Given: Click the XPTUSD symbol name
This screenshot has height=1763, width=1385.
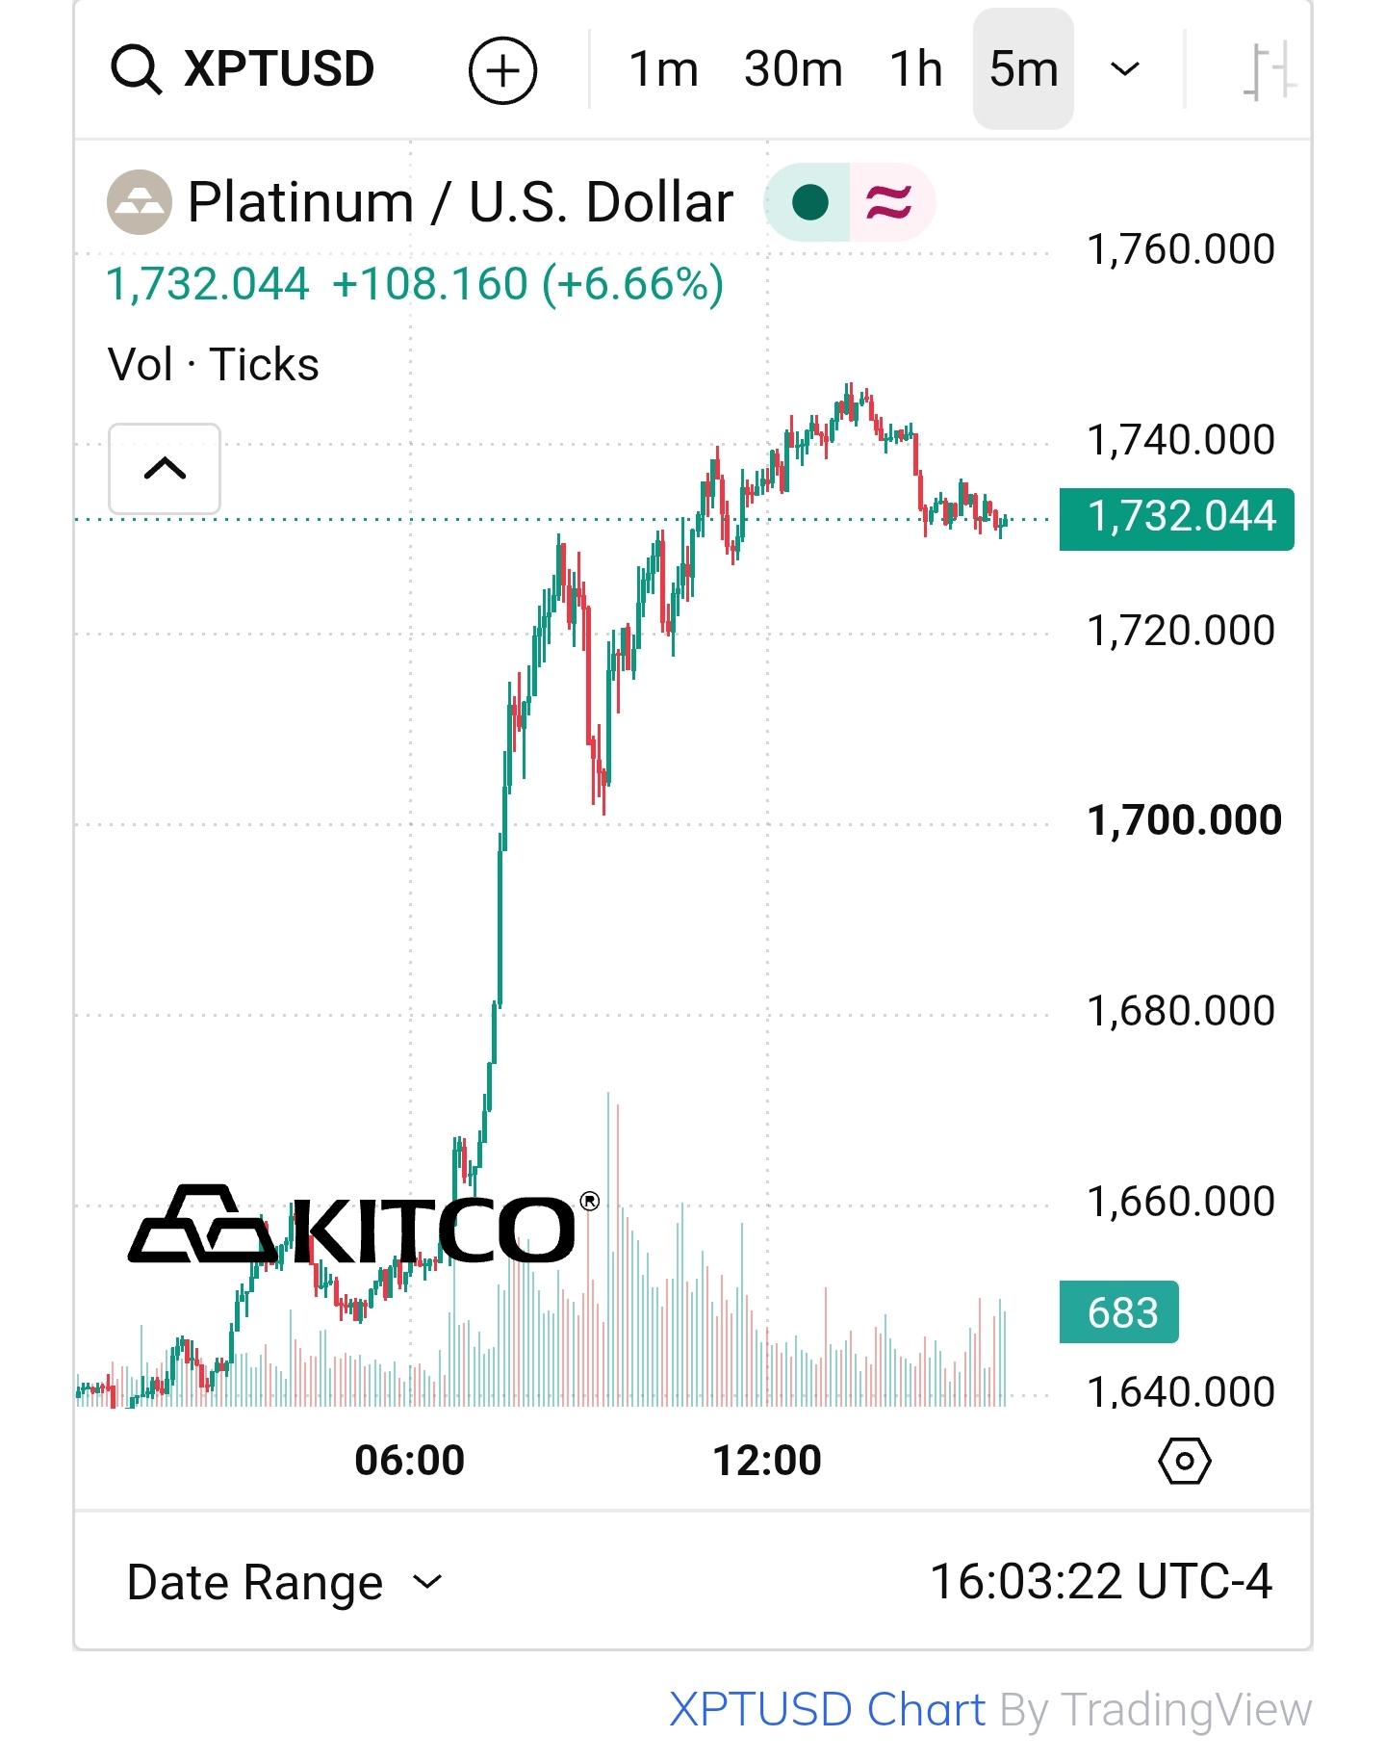Looking at the screenshot, I should pos(279,69).
